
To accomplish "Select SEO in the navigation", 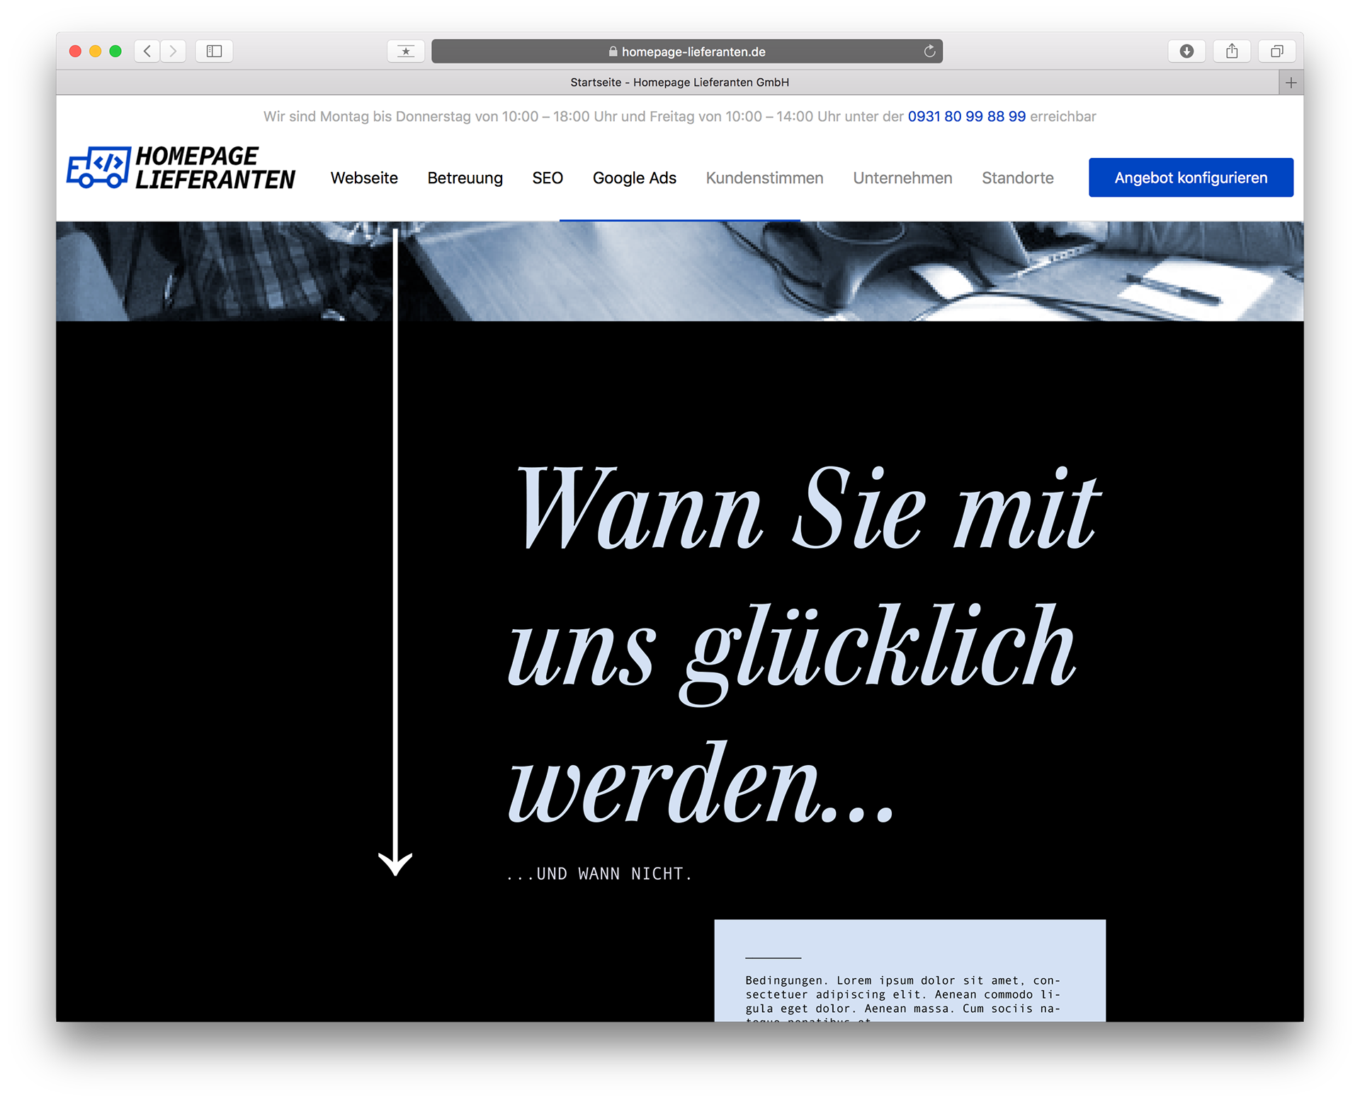I will click(x=548, y=178).
